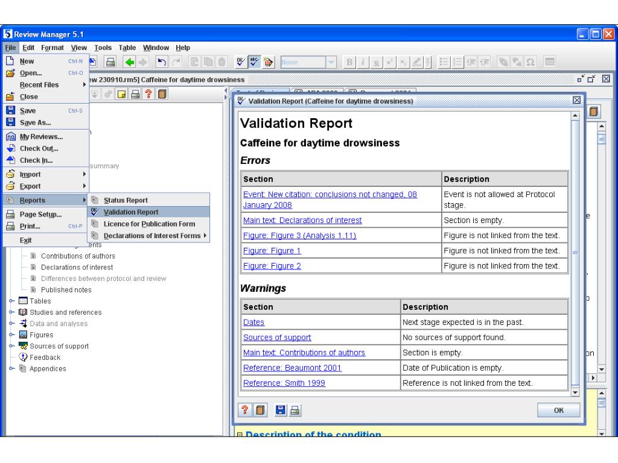Select Contributions of authors tree item
This screenshot has height=463, width=618.
pos(78,256)
